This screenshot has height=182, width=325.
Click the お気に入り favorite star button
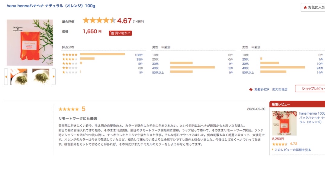click(x=313, y=7)
